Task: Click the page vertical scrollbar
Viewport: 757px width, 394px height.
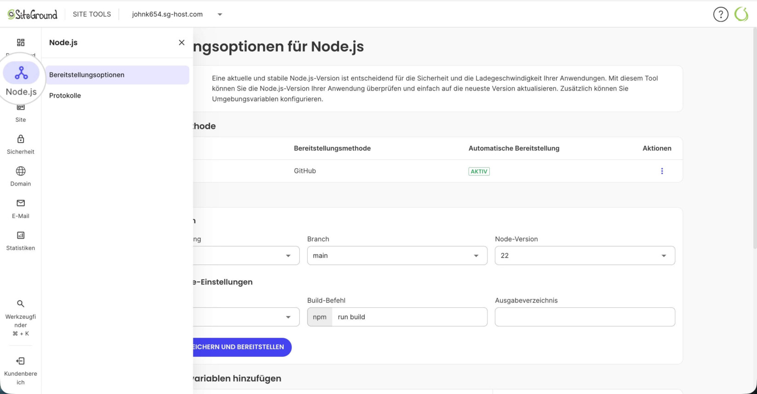Action: [755, 138]
